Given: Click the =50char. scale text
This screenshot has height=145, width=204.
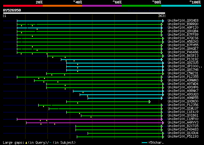Looking at the screenshot, I should coord(156,142).
